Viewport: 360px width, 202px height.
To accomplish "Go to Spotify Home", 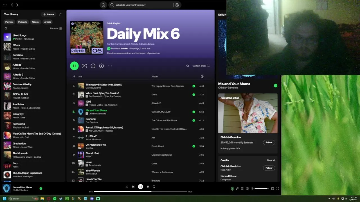I will 103,5.
